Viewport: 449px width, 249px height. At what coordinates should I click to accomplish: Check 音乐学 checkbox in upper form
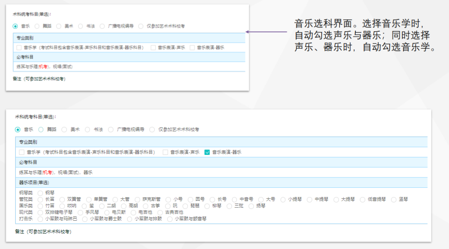19,47
